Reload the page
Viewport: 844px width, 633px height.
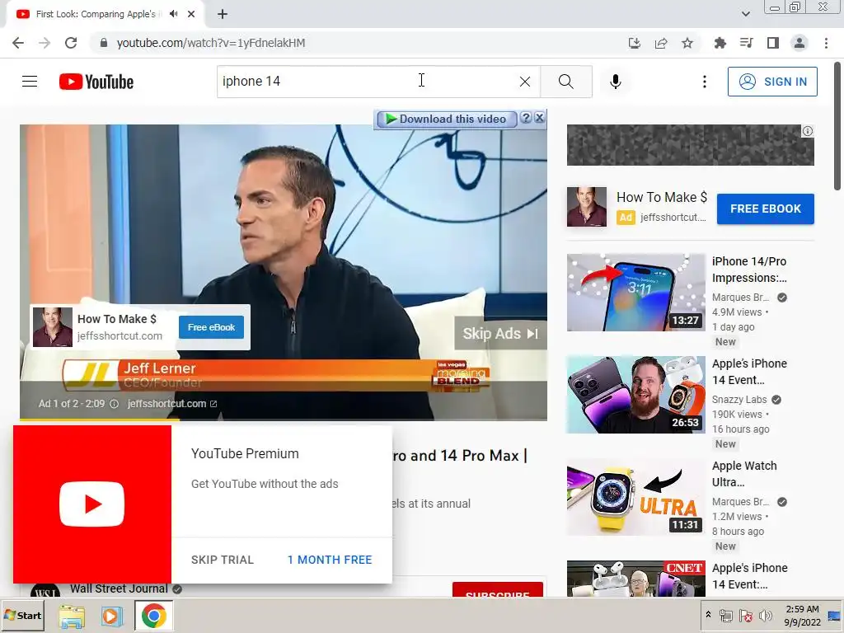[71, 43]
